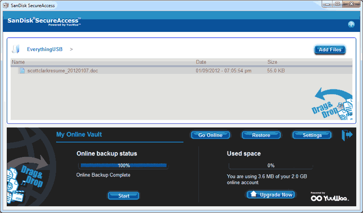Open the vault online with Go Online
The height and width of the screenshot is (213, 363).
pyautogui.click(x=210, y=135)
